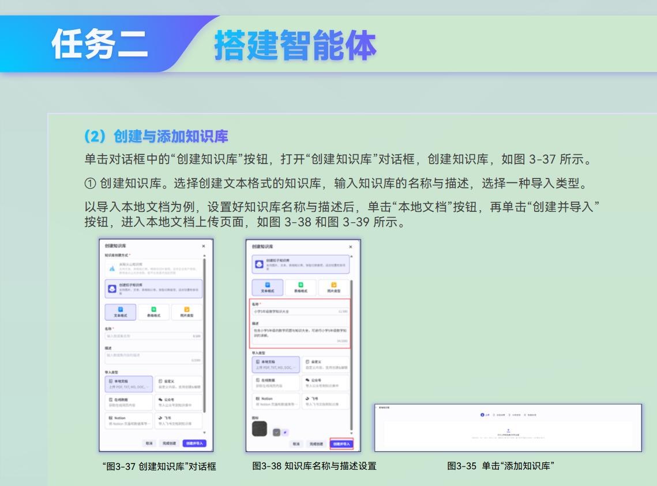Select 在线数据 import type in Figure 3-38
Viewport: 657px width, 486px height.
(276, 383)
